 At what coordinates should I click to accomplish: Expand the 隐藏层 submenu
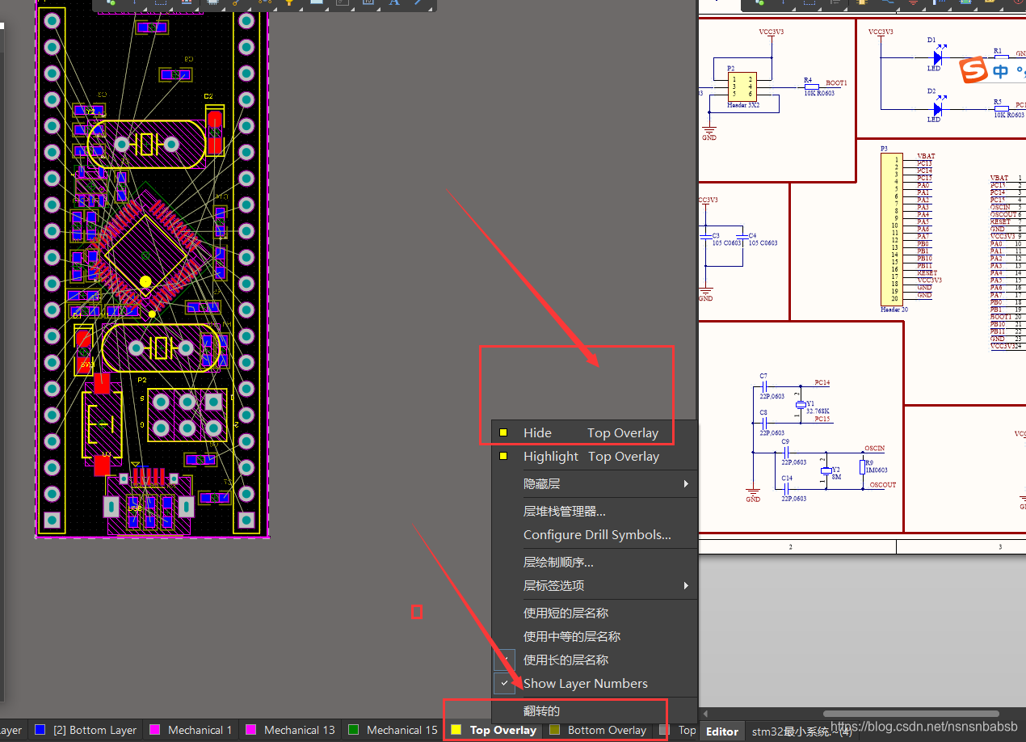point(595,483)
